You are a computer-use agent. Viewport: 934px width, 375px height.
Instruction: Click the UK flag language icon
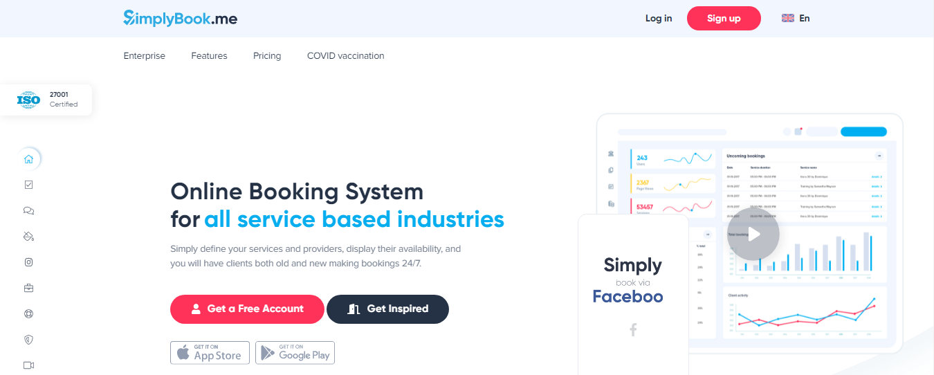click(788, 19)
